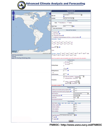
Task: Open help icon next to Figure Type
Action: 74,26
